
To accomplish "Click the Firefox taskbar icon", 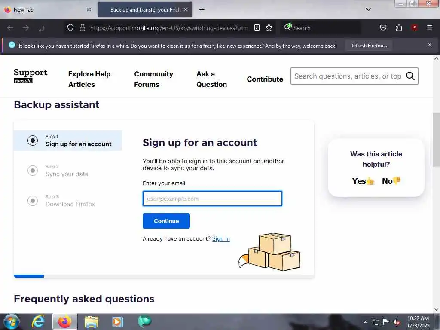I will tap(65, 321).
